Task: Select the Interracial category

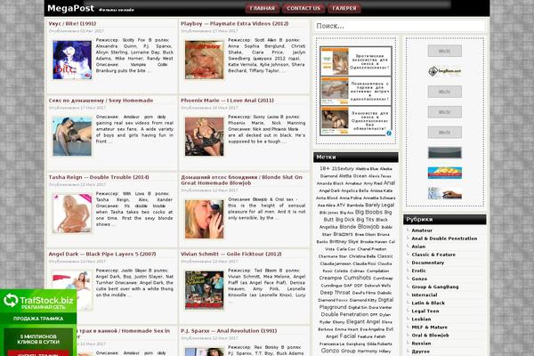Action: pyautogui.click(x=425, y=295)
